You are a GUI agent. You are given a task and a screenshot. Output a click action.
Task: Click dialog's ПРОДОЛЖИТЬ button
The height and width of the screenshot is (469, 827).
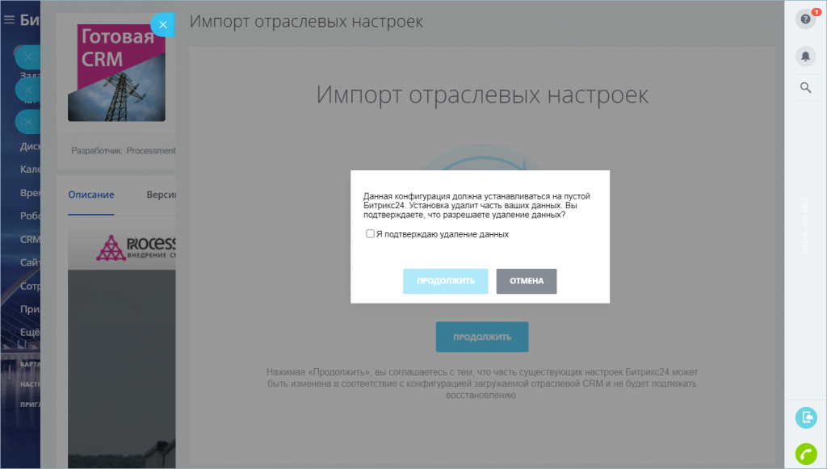tap(446, 281)
